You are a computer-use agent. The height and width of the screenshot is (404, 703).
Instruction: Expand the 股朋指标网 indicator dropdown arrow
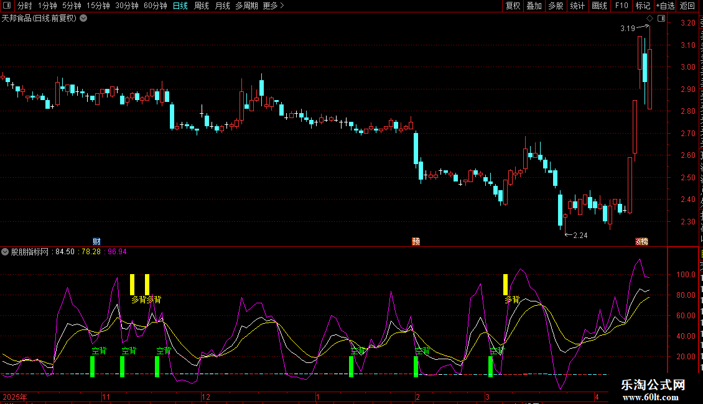[x=5, y=252]
